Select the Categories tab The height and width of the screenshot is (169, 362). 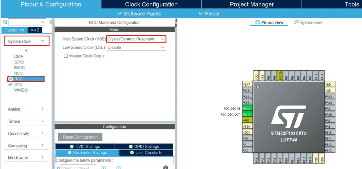point(14,30)
